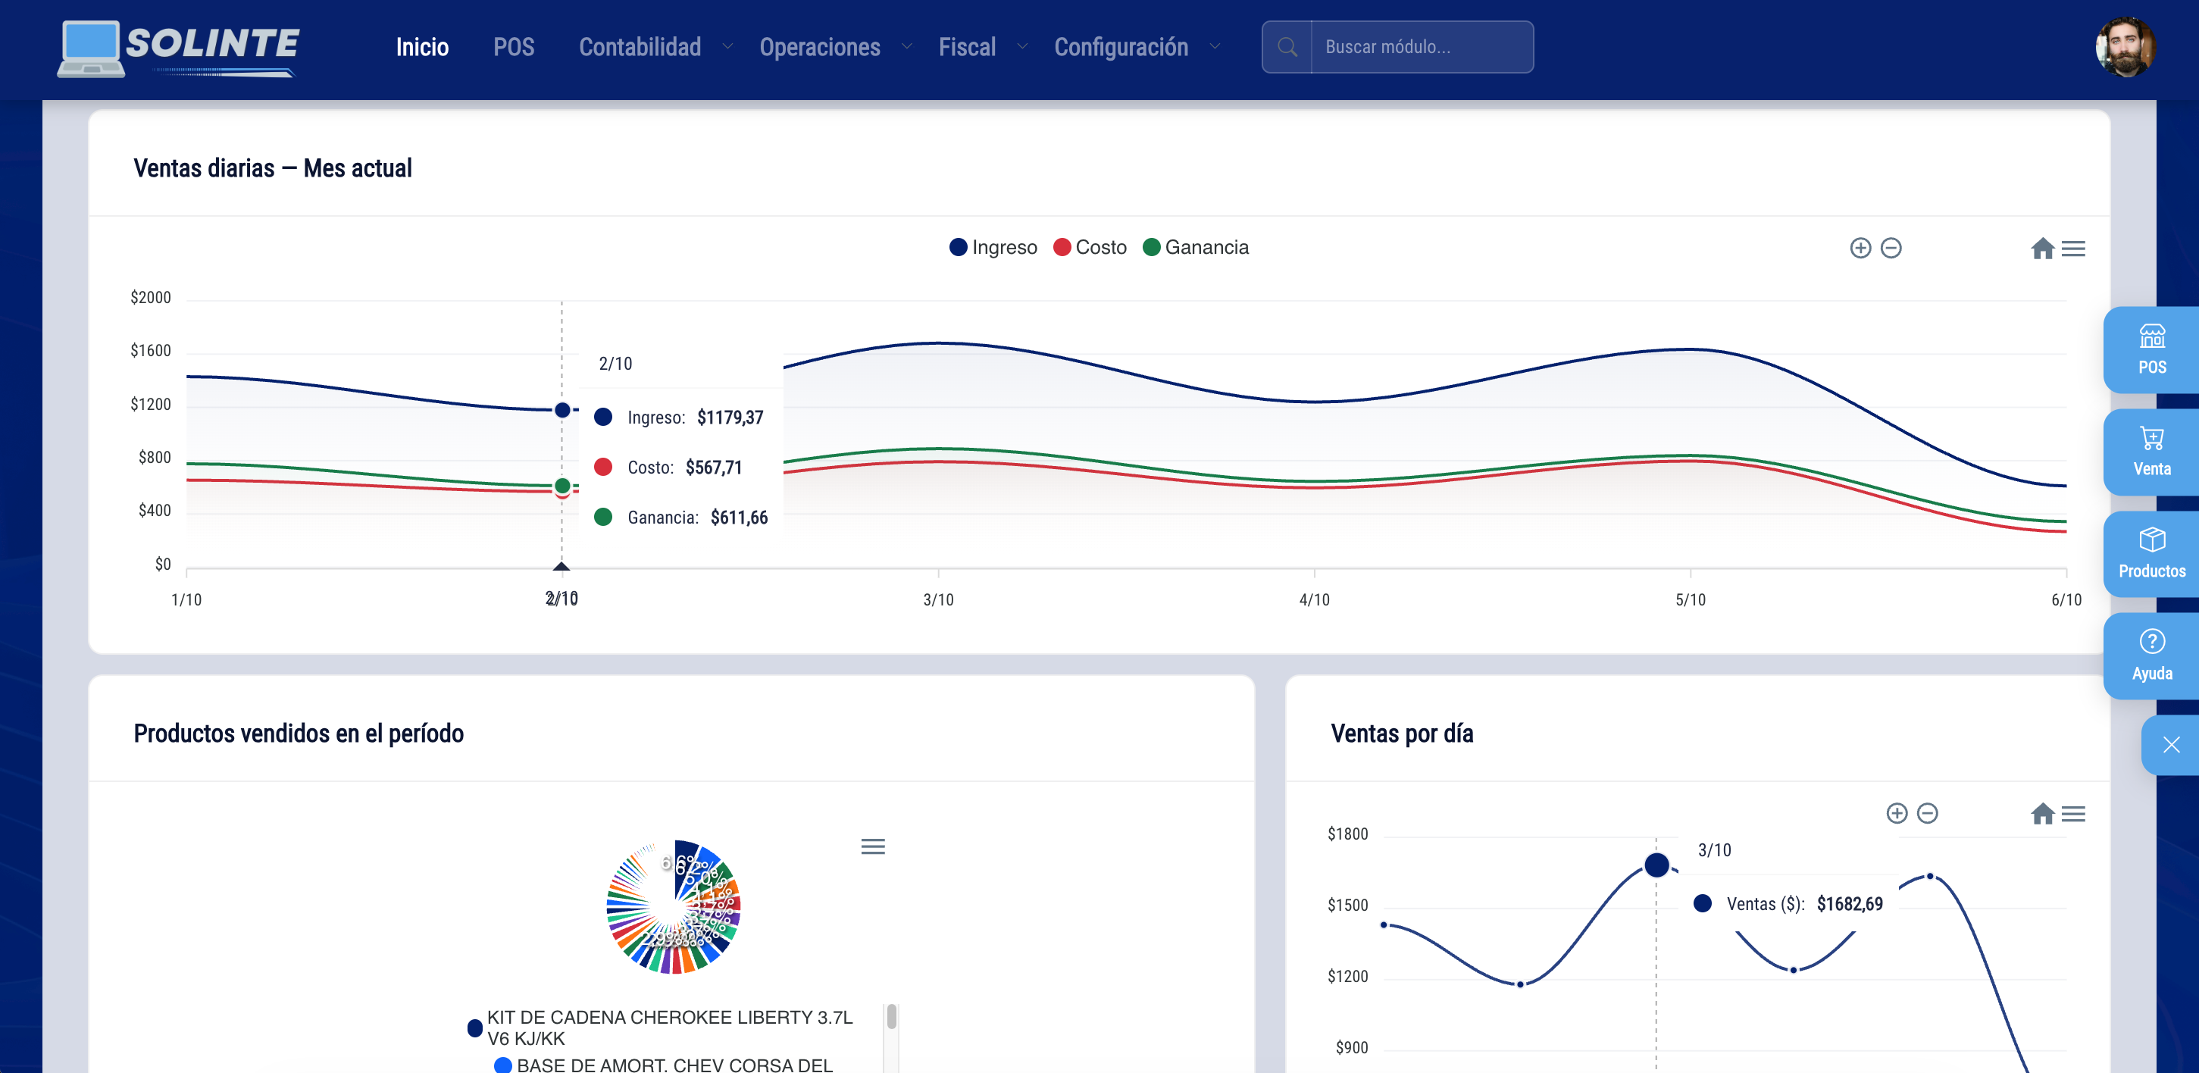
Task: Expand the Configuración dropdown menu
Action: click(1137, 47)
